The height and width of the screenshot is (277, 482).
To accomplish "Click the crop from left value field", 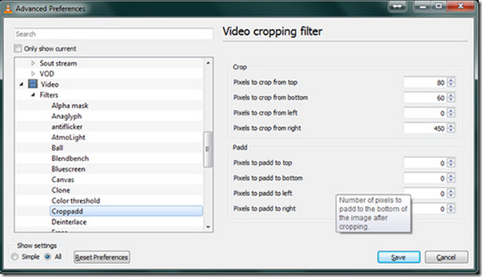I will (425, 113).
